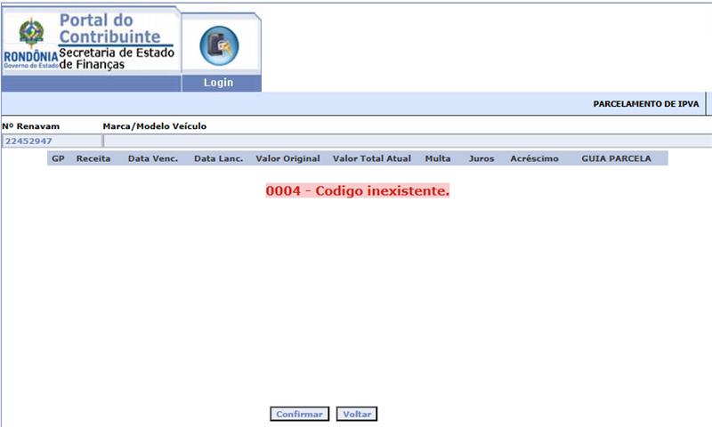Image resolution: width=712 pixels, height=427 pixels.
Task: Click the Data Venc. column header
Action: click(x=153, y=158)
